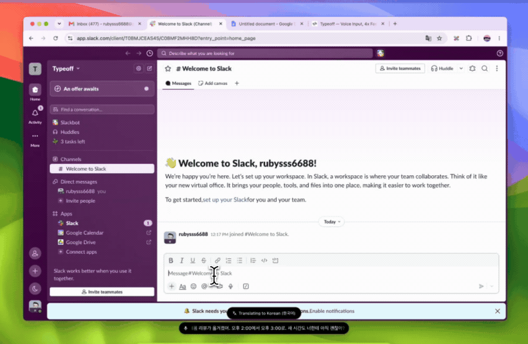
Task: Insert a code block in composer
Action: (276, 261)
